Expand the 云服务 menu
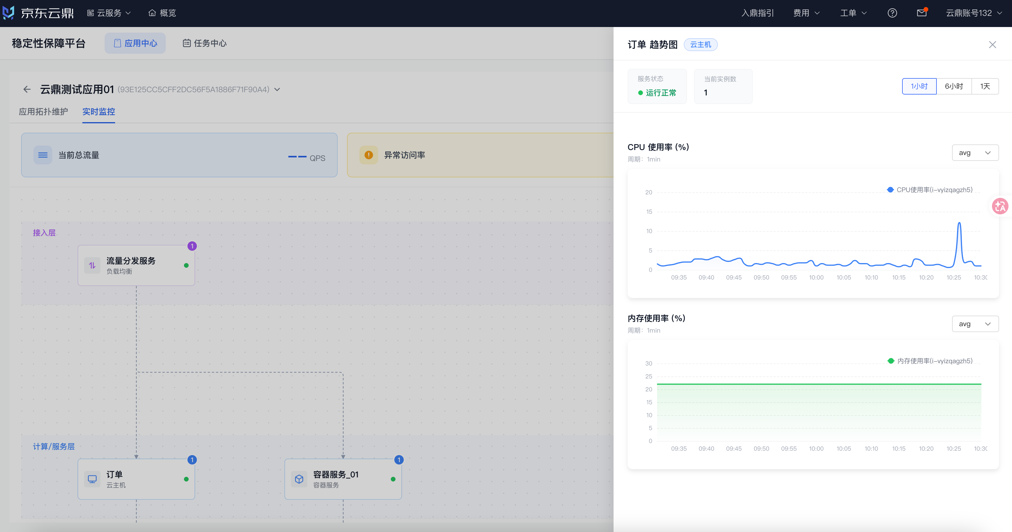 pos(109,13)
